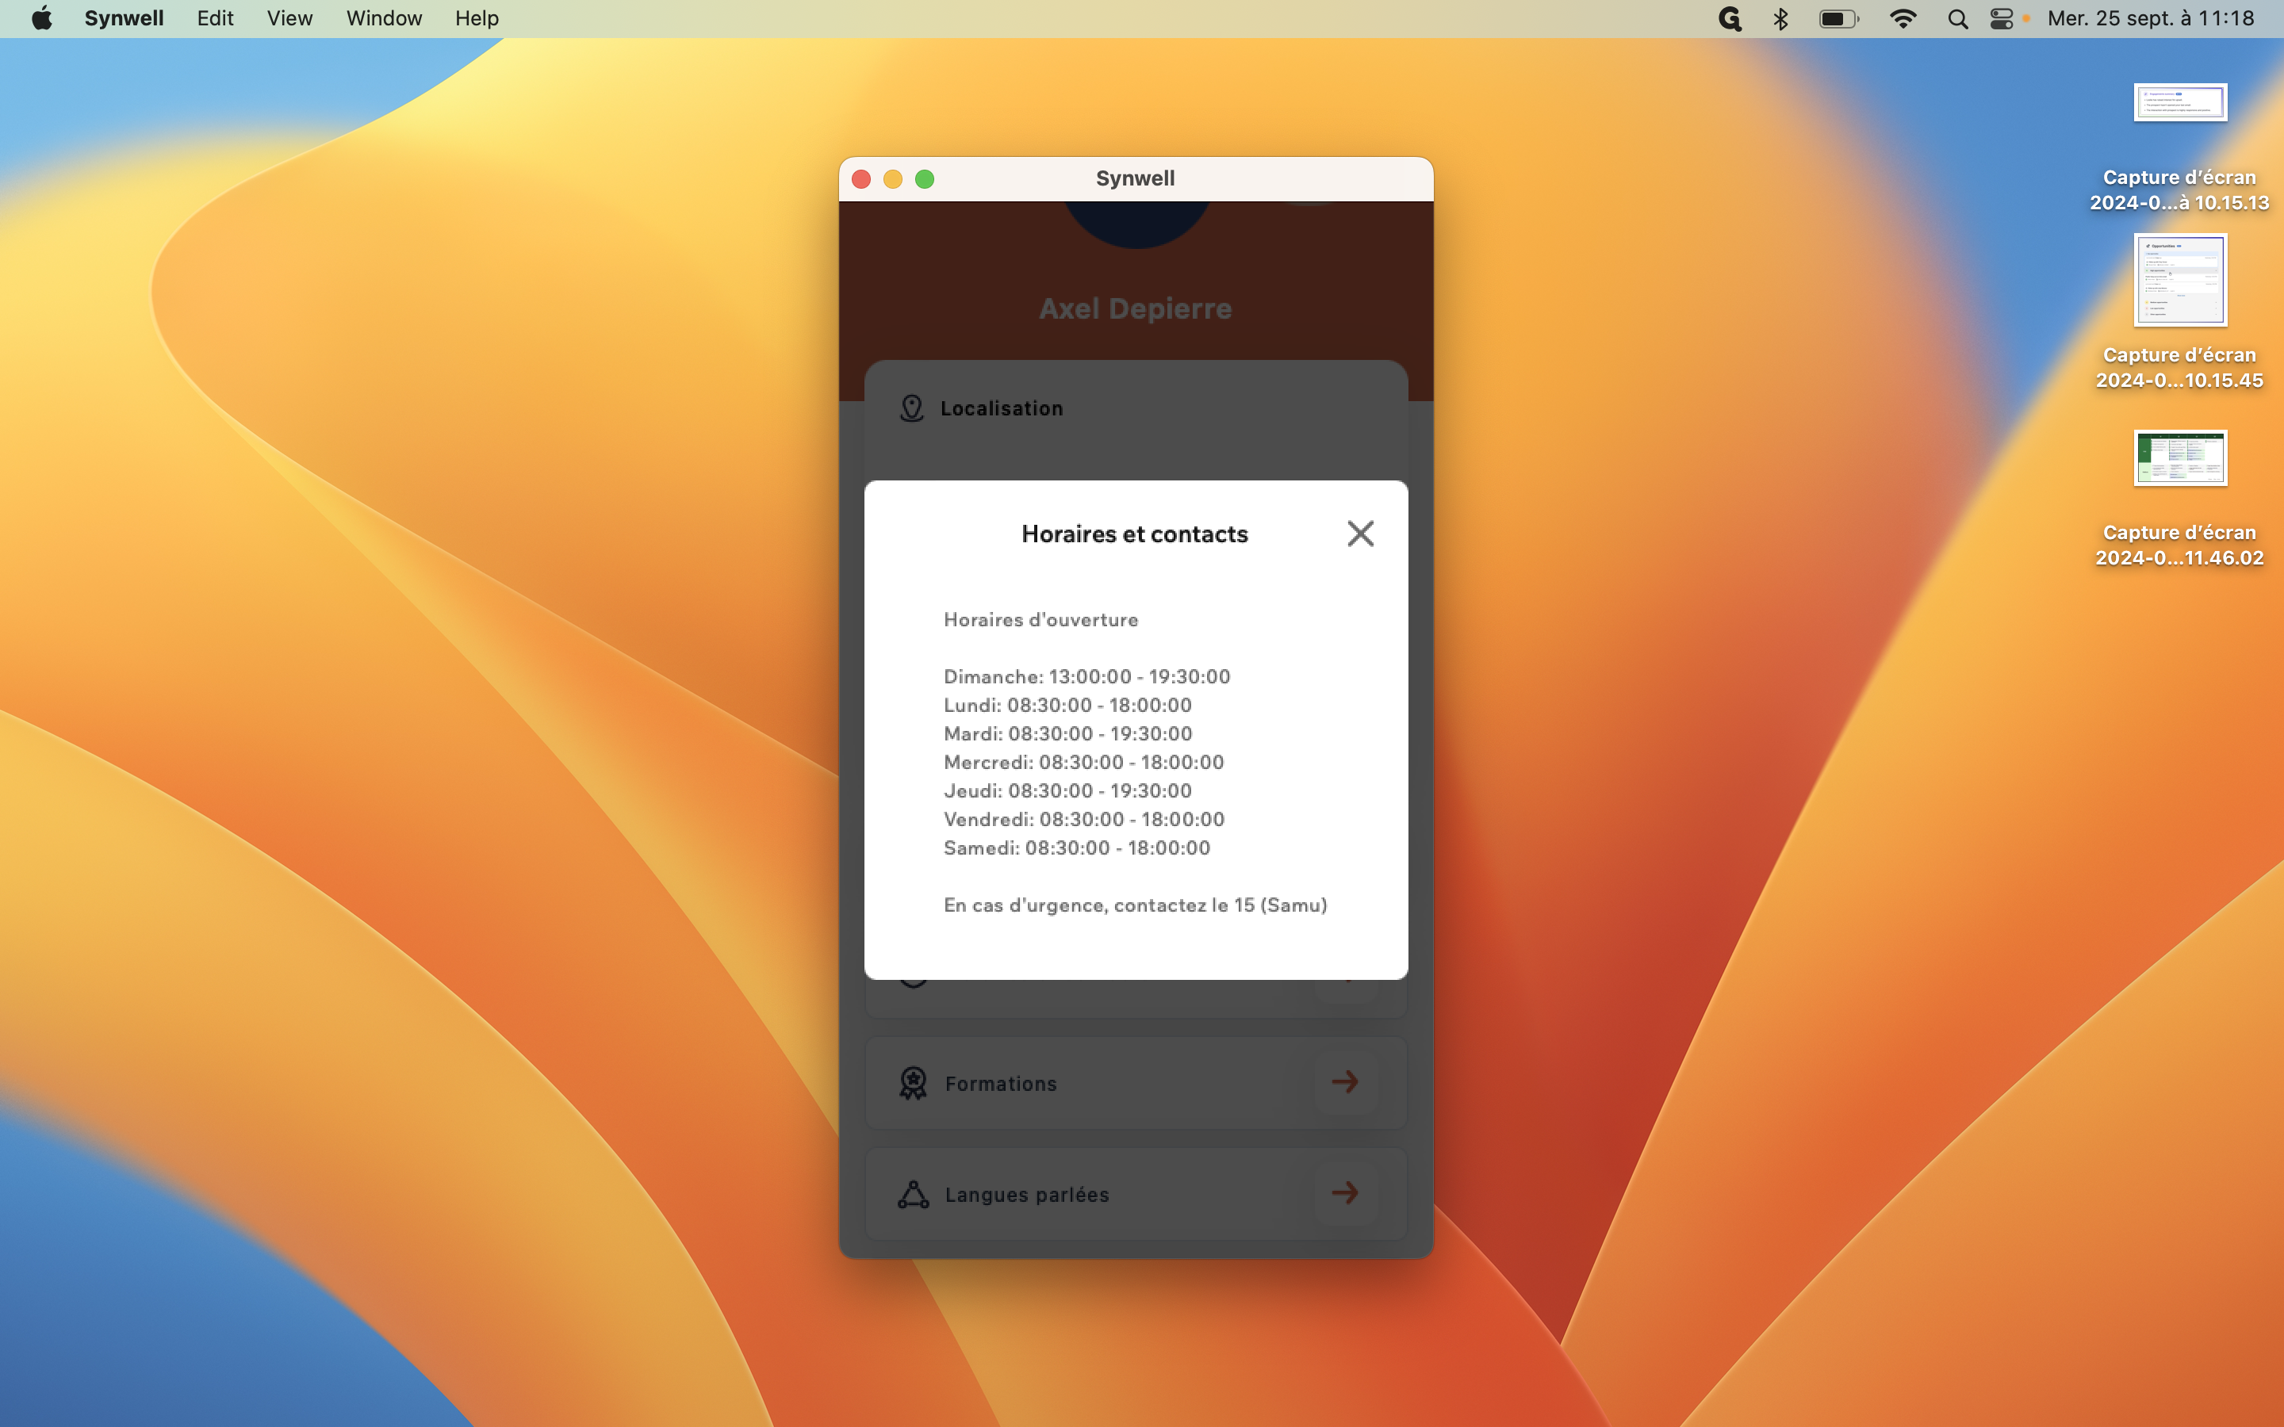Click the Horaires d'ouverture heading
The image size is (2284, 1427).
pos(1041,620)
